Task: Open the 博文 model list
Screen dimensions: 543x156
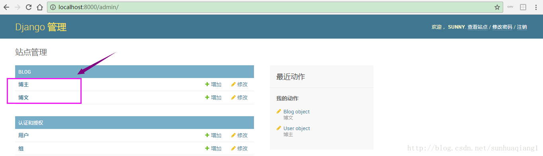Action: (x=23, y=97)
